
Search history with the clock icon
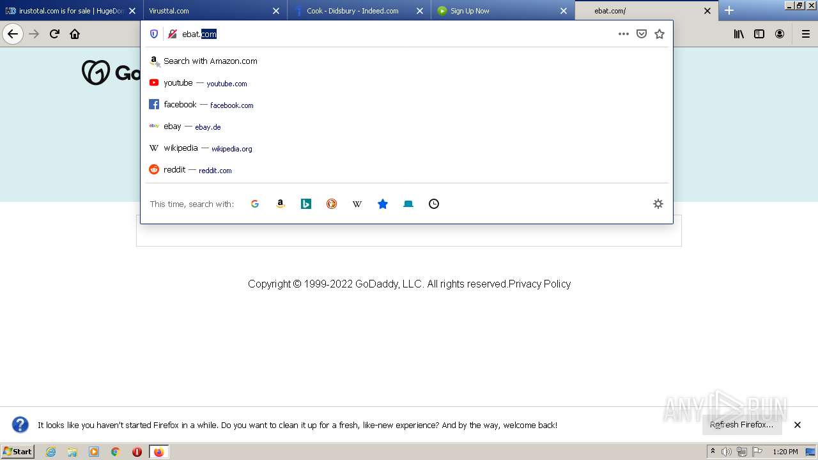pyautogui.click(x=434, y=204)
